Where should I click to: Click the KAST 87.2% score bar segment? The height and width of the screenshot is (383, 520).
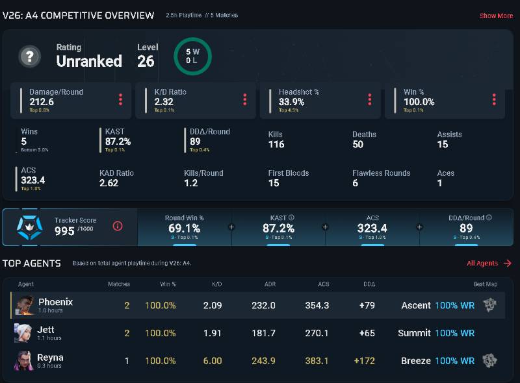[279, 227]
